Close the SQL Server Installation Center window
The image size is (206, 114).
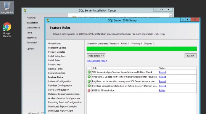(x=168, y=10)
